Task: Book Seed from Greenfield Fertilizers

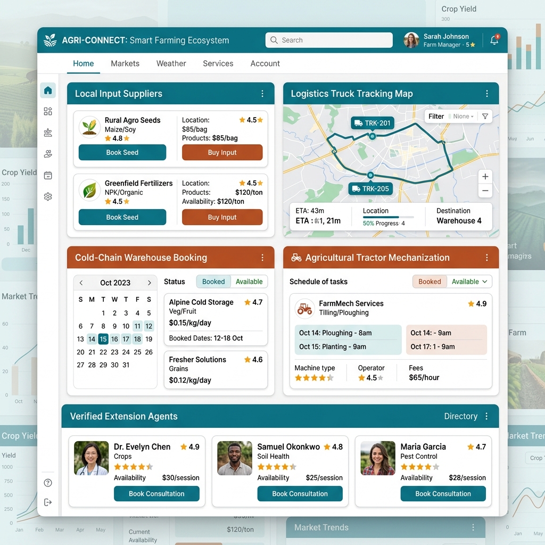Action: pyautogui.click(x=122, y=217)
